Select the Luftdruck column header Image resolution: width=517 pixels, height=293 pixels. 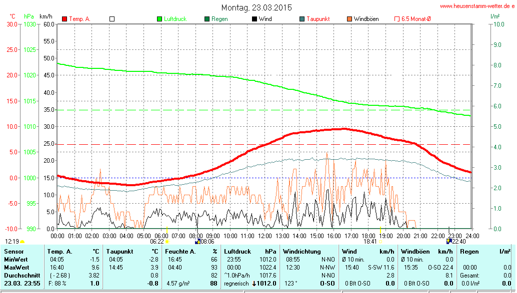[236, 252]
